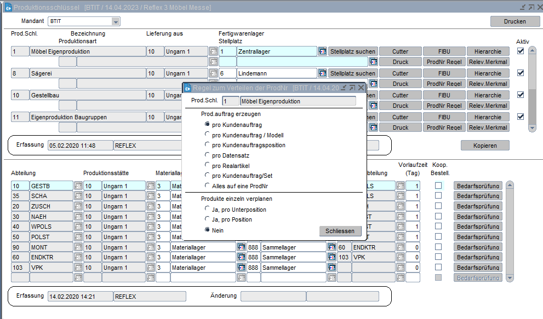Untick Aktiv checkbox for Möbel Eigenproduktion
This screenshot has width=543, height=319.
coord(521,51)
